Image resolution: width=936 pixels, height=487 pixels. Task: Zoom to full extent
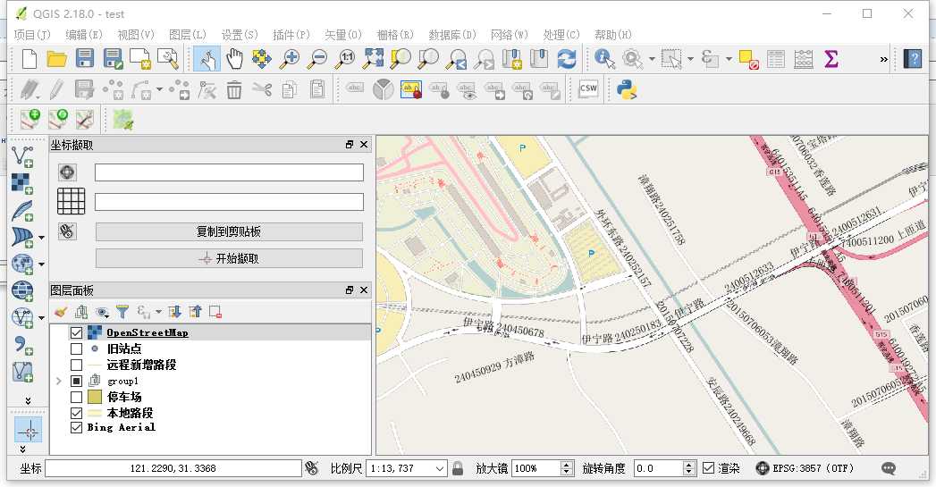(x=373, y=58)
